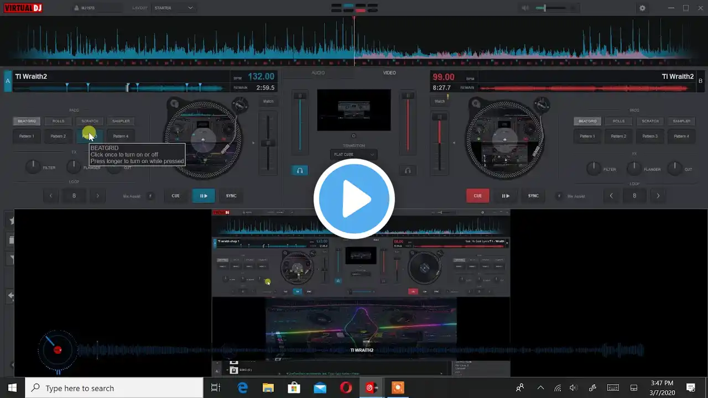Switch to the VIDEO mixer tab
Image resolution: width=708 pixels, height=398 pixels.
coord(390,73)
